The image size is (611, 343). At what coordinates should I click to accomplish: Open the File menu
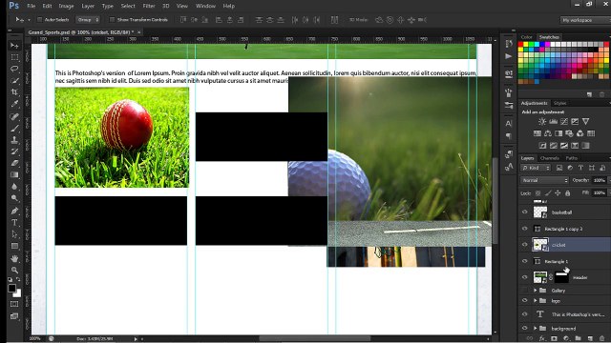(x=32, y=6)
